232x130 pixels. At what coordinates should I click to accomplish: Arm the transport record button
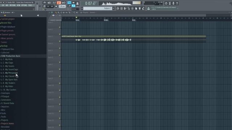click(x=56, y=6)
